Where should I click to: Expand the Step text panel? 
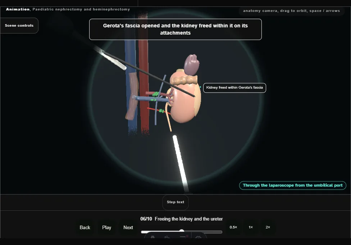[175, 202]
